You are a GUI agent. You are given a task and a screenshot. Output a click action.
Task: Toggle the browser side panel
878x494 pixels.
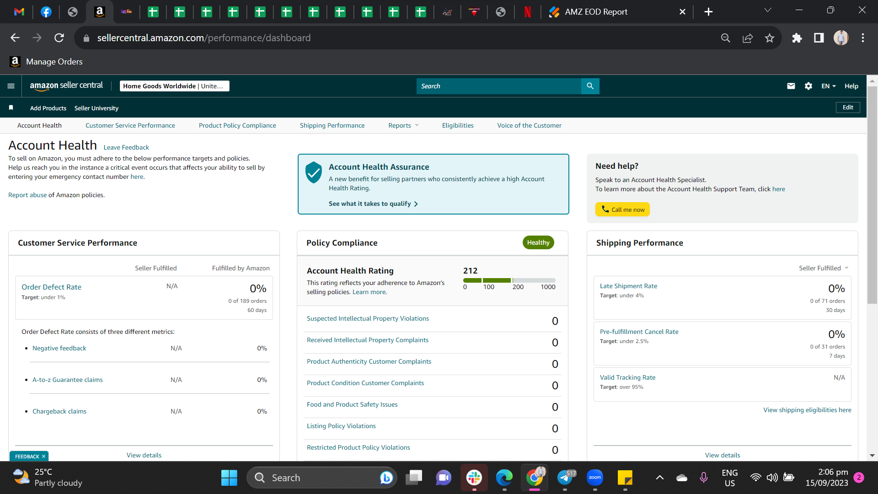tap(819, 38)
